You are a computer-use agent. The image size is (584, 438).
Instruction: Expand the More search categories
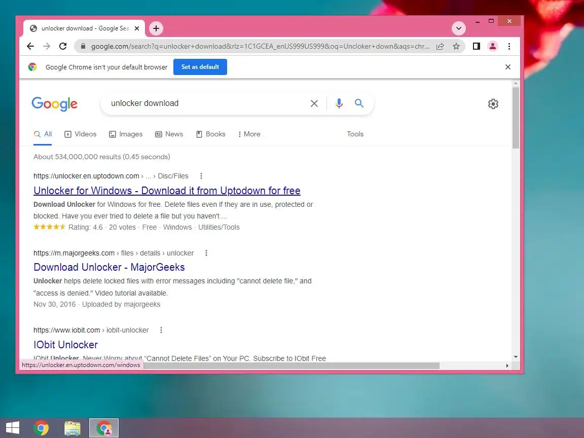coord(249,134)
